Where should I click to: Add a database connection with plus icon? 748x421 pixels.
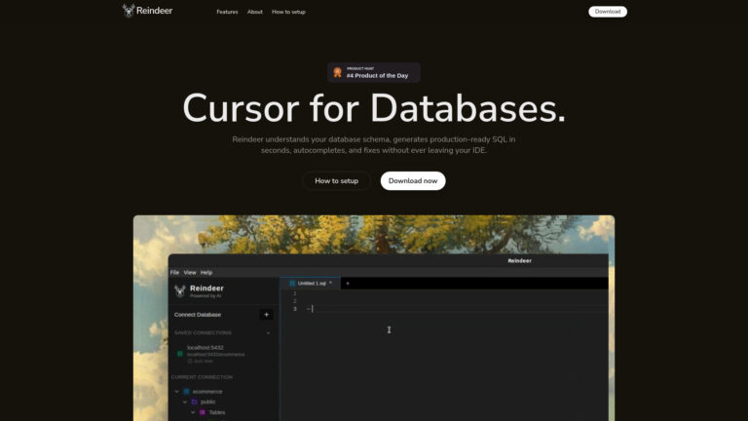(x=266, y=315)
